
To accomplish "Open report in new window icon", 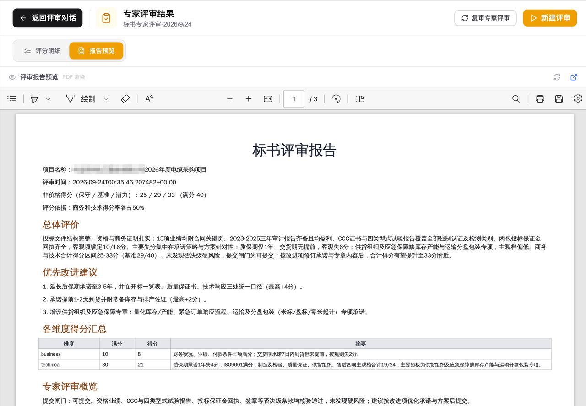I will point(574,77).
